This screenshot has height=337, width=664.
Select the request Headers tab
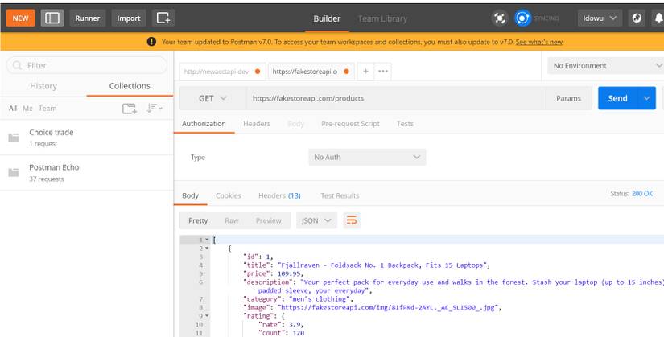coord(257,124)
